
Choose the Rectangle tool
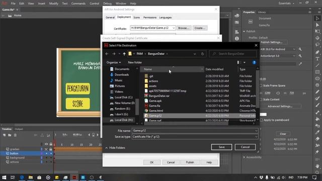pyautogui.click(x=317, y=72)
